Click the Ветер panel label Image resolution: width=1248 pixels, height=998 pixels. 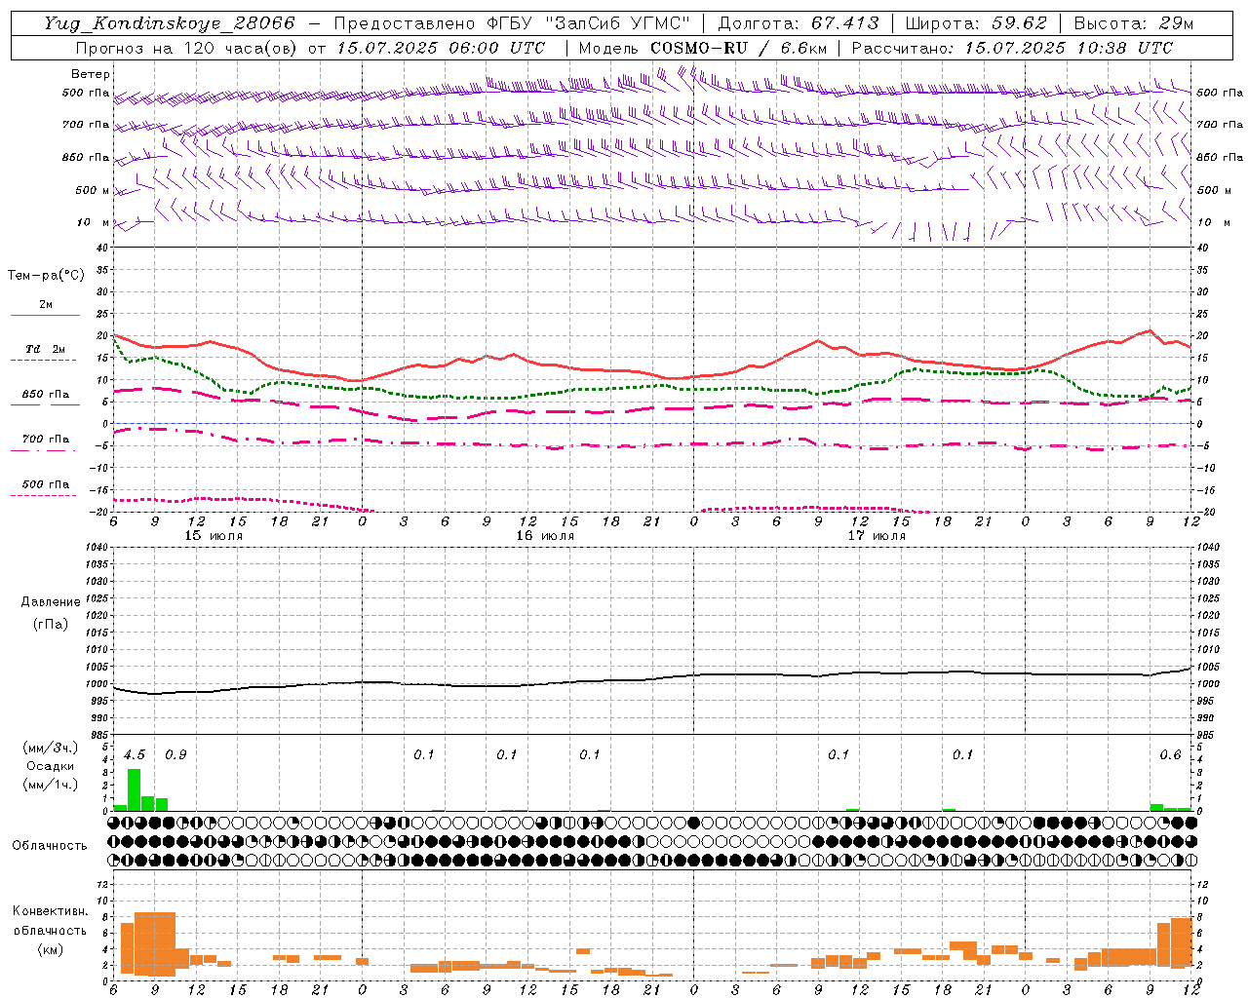click(91, 74)
